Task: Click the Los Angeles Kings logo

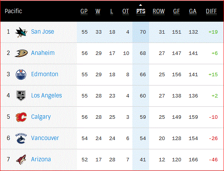Action: pyautogui.click(x=21, y=96)
